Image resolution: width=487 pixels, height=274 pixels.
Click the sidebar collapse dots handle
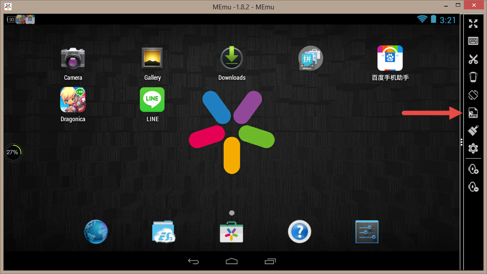[x=462, y=142]
